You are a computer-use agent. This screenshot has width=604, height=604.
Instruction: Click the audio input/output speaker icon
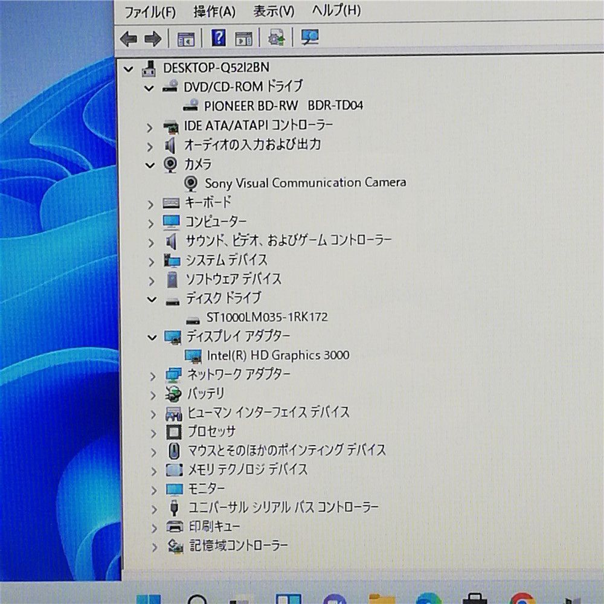coord(170,146)
